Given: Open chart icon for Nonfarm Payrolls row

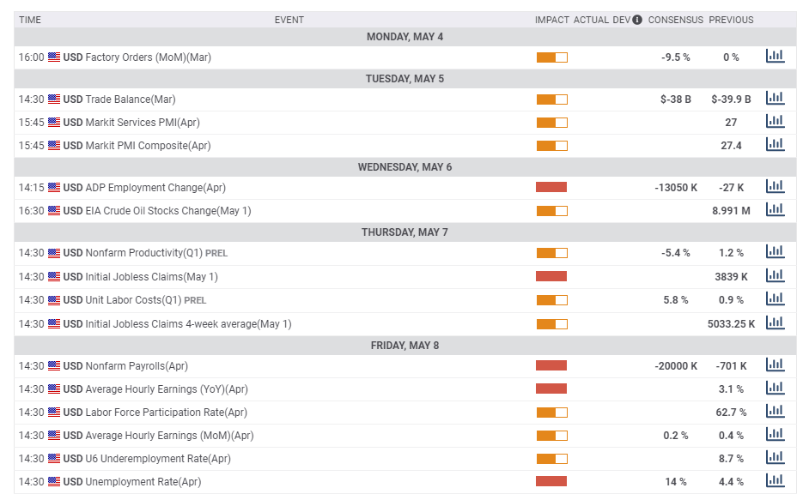Looking at the screenshot, I should click(775, 365).
